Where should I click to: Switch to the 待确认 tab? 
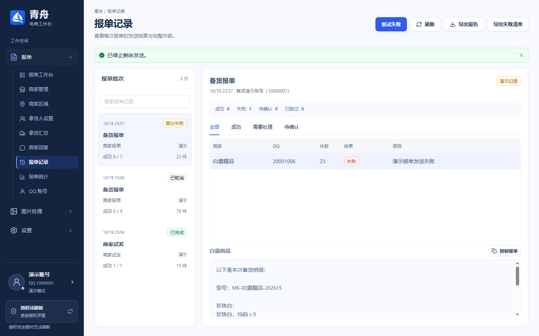click(292, 127)
